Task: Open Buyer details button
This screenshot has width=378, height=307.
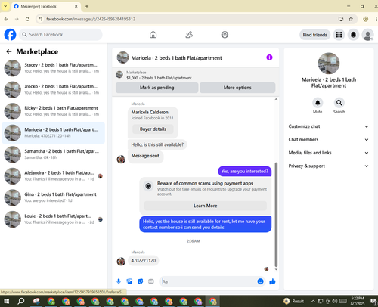Action: 153,129
